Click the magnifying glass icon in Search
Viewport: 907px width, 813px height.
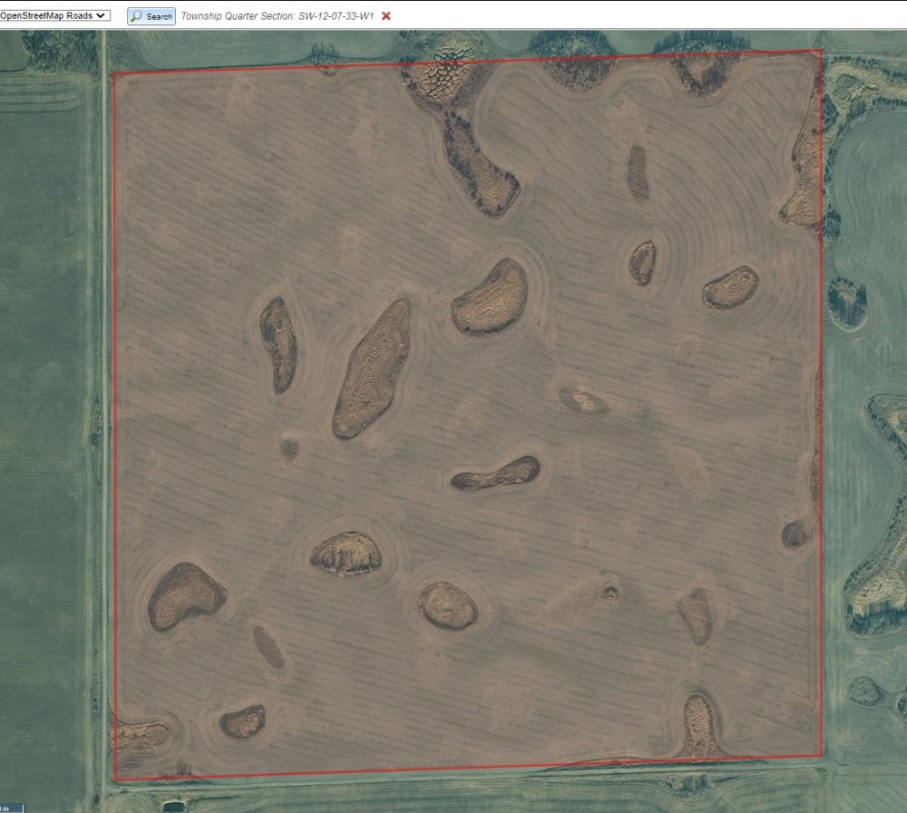pyautogui.click(x=136, y=16)
